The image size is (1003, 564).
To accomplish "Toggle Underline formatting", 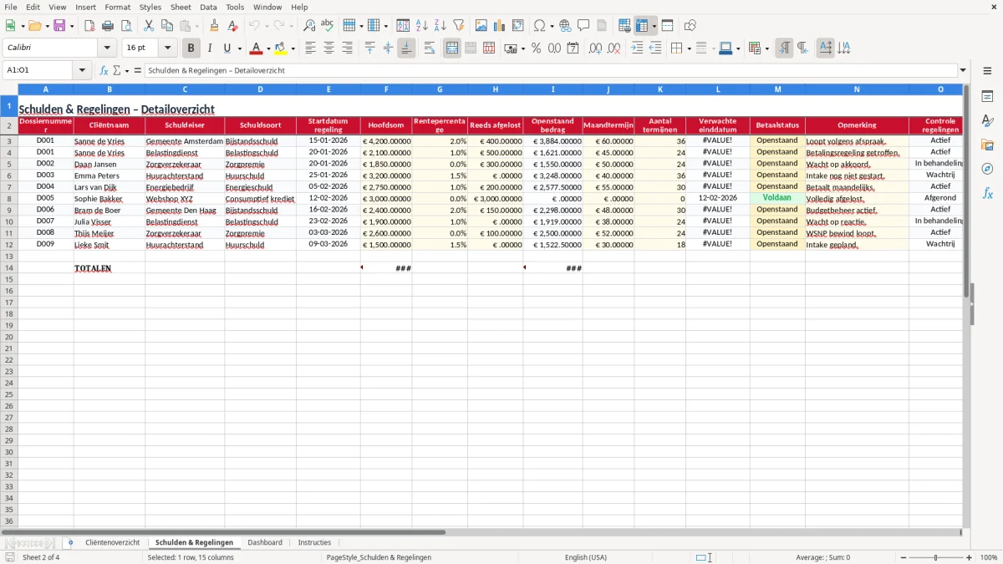I will (227, 48).
